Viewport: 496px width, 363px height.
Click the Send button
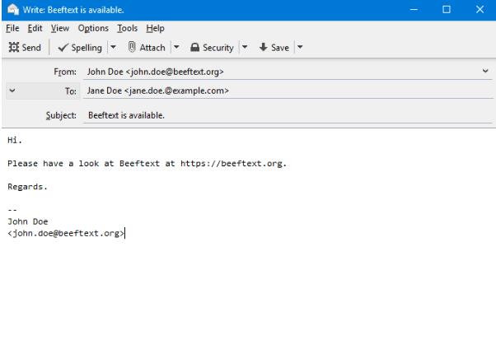point(25,48)
